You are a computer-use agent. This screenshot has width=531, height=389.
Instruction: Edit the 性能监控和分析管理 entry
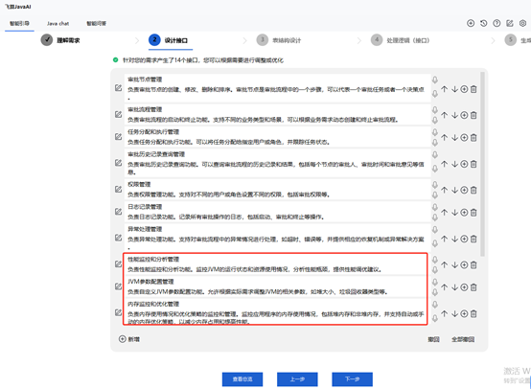[118, 264]
